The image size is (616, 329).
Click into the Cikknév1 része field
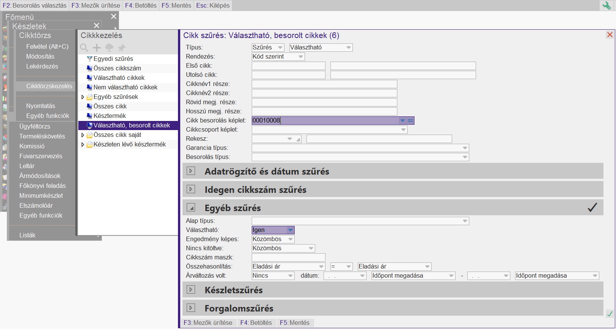[x=324, y=84]
